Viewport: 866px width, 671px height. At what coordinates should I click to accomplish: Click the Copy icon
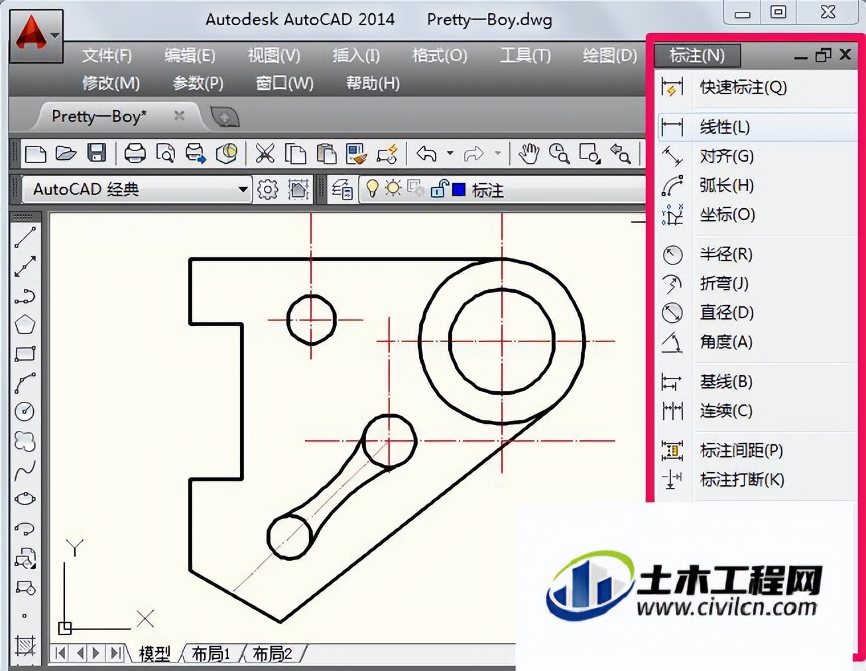295,154
